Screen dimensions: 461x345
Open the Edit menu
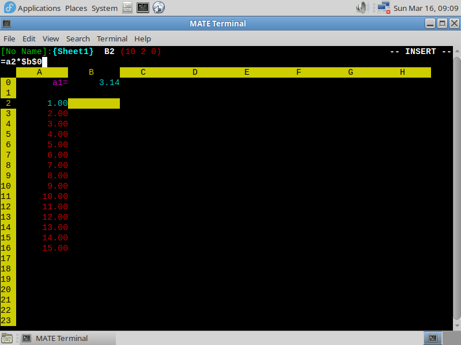pos(29,39)
